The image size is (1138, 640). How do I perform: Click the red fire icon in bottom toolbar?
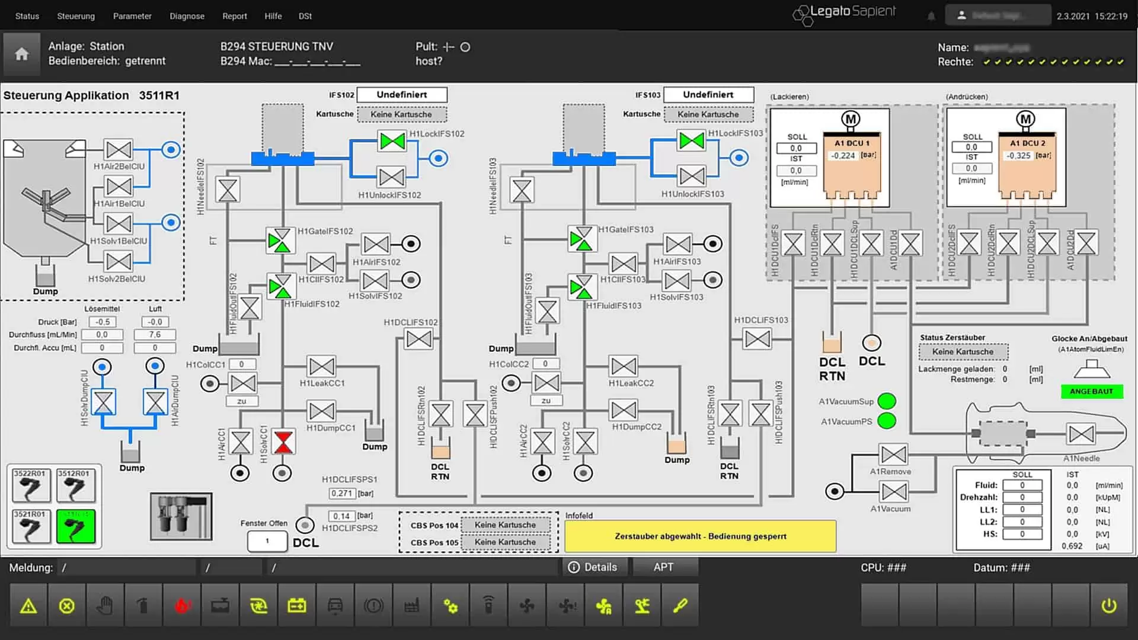pyautogui.click(x=182, y=606)
